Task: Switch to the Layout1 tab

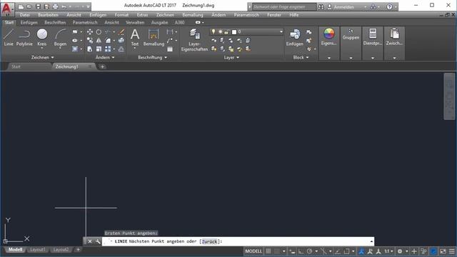Action: tap(38, 250)
